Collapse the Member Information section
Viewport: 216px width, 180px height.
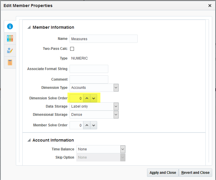click(x=29, y=27)
